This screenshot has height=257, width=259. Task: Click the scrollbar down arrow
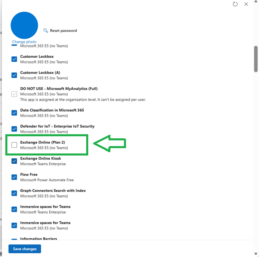click(256, 254)
